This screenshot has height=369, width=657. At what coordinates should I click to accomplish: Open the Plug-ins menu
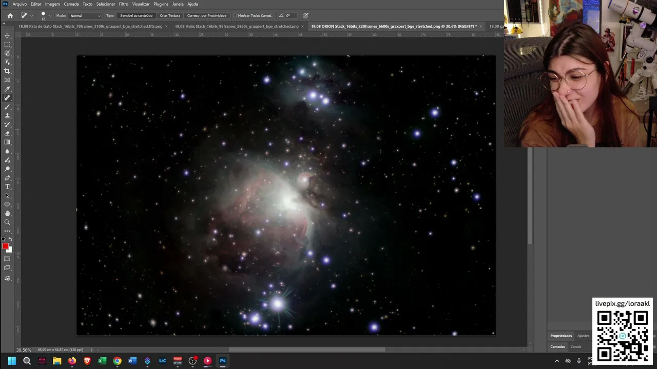coord(161,4)
